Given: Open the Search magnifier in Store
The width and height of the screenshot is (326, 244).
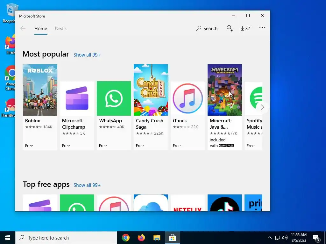Looking at the screenshot, I should 207,28.
